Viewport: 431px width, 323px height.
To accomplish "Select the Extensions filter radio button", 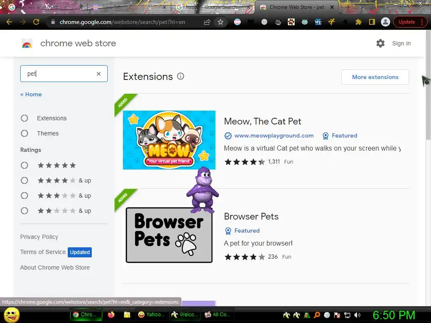I will pos(24,118).
